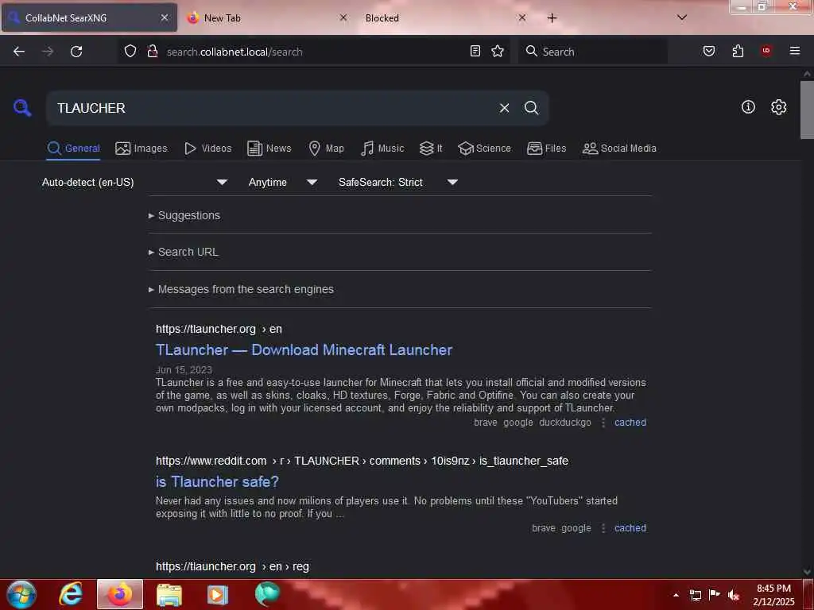The width and height of the screenshot is (814, 610).
Task: Click the tlauncher.org › en › reg URL
Action: pos(232,566)
